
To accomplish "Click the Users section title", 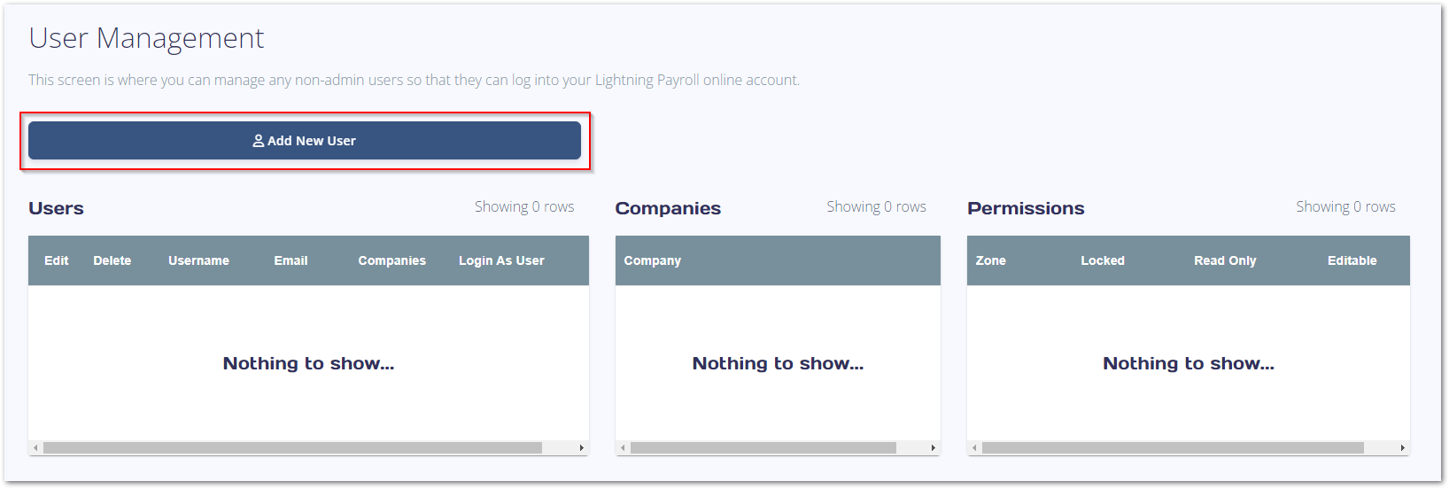I will (x=56, y=208).
